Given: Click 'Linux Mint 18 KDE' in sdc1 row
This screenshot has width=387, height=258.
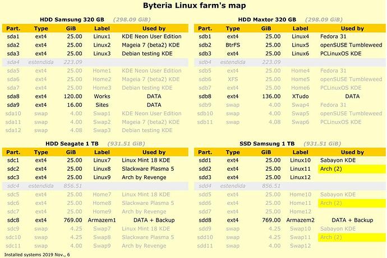Looking at the screenshot, I should [x=146, y=160].
